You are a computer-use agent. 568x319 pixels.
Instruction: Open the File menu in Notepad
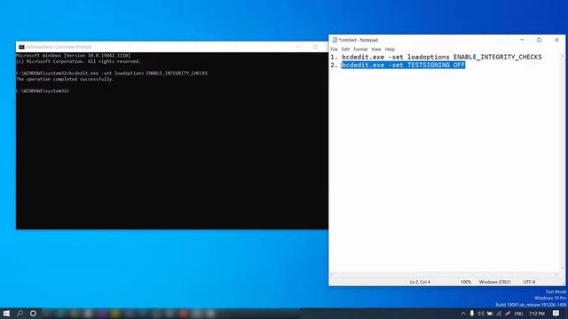[x=334, y=50]
